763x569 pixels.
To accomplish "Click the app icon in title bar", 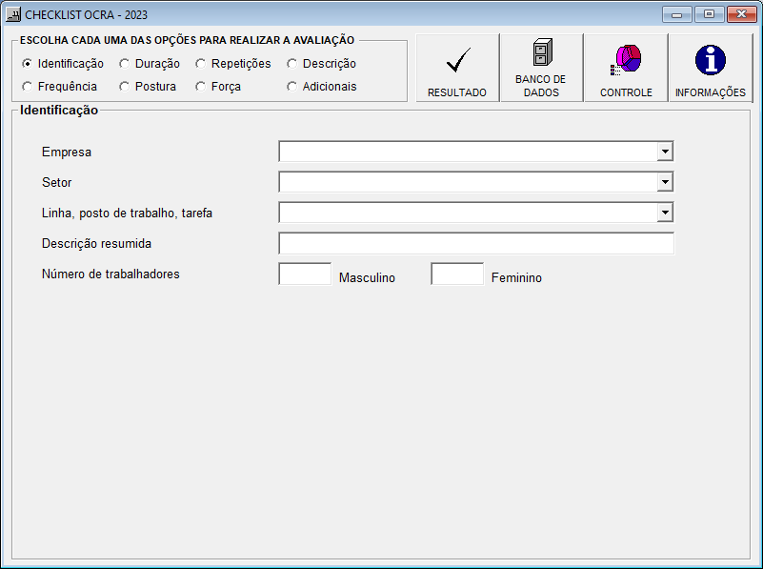I will [13, 15].
